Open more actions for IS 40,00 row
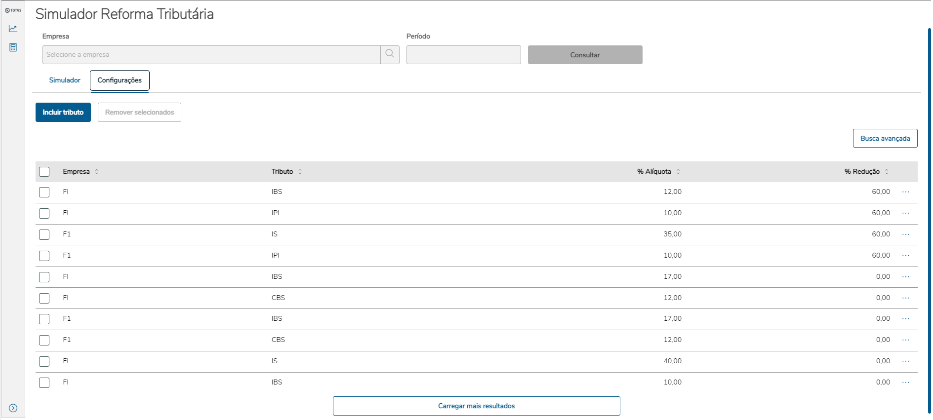933x420 pixels. point(905,361)
